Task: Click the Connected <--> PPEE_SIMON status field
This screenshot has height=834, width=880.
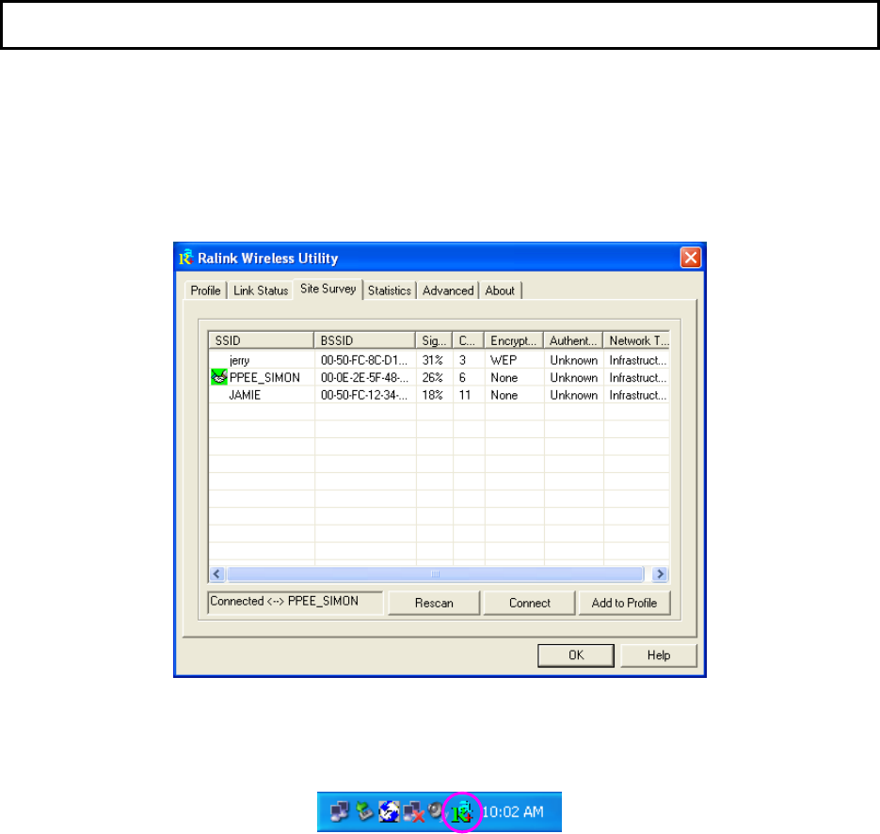Action: pyautogui.click(x=296, y=602)
